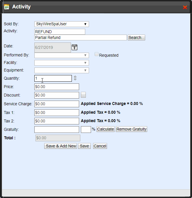Image resolution: width=192 pixels, height=198 pixels.
Task: Save the activity entry
Action: (x=84, y=146)
